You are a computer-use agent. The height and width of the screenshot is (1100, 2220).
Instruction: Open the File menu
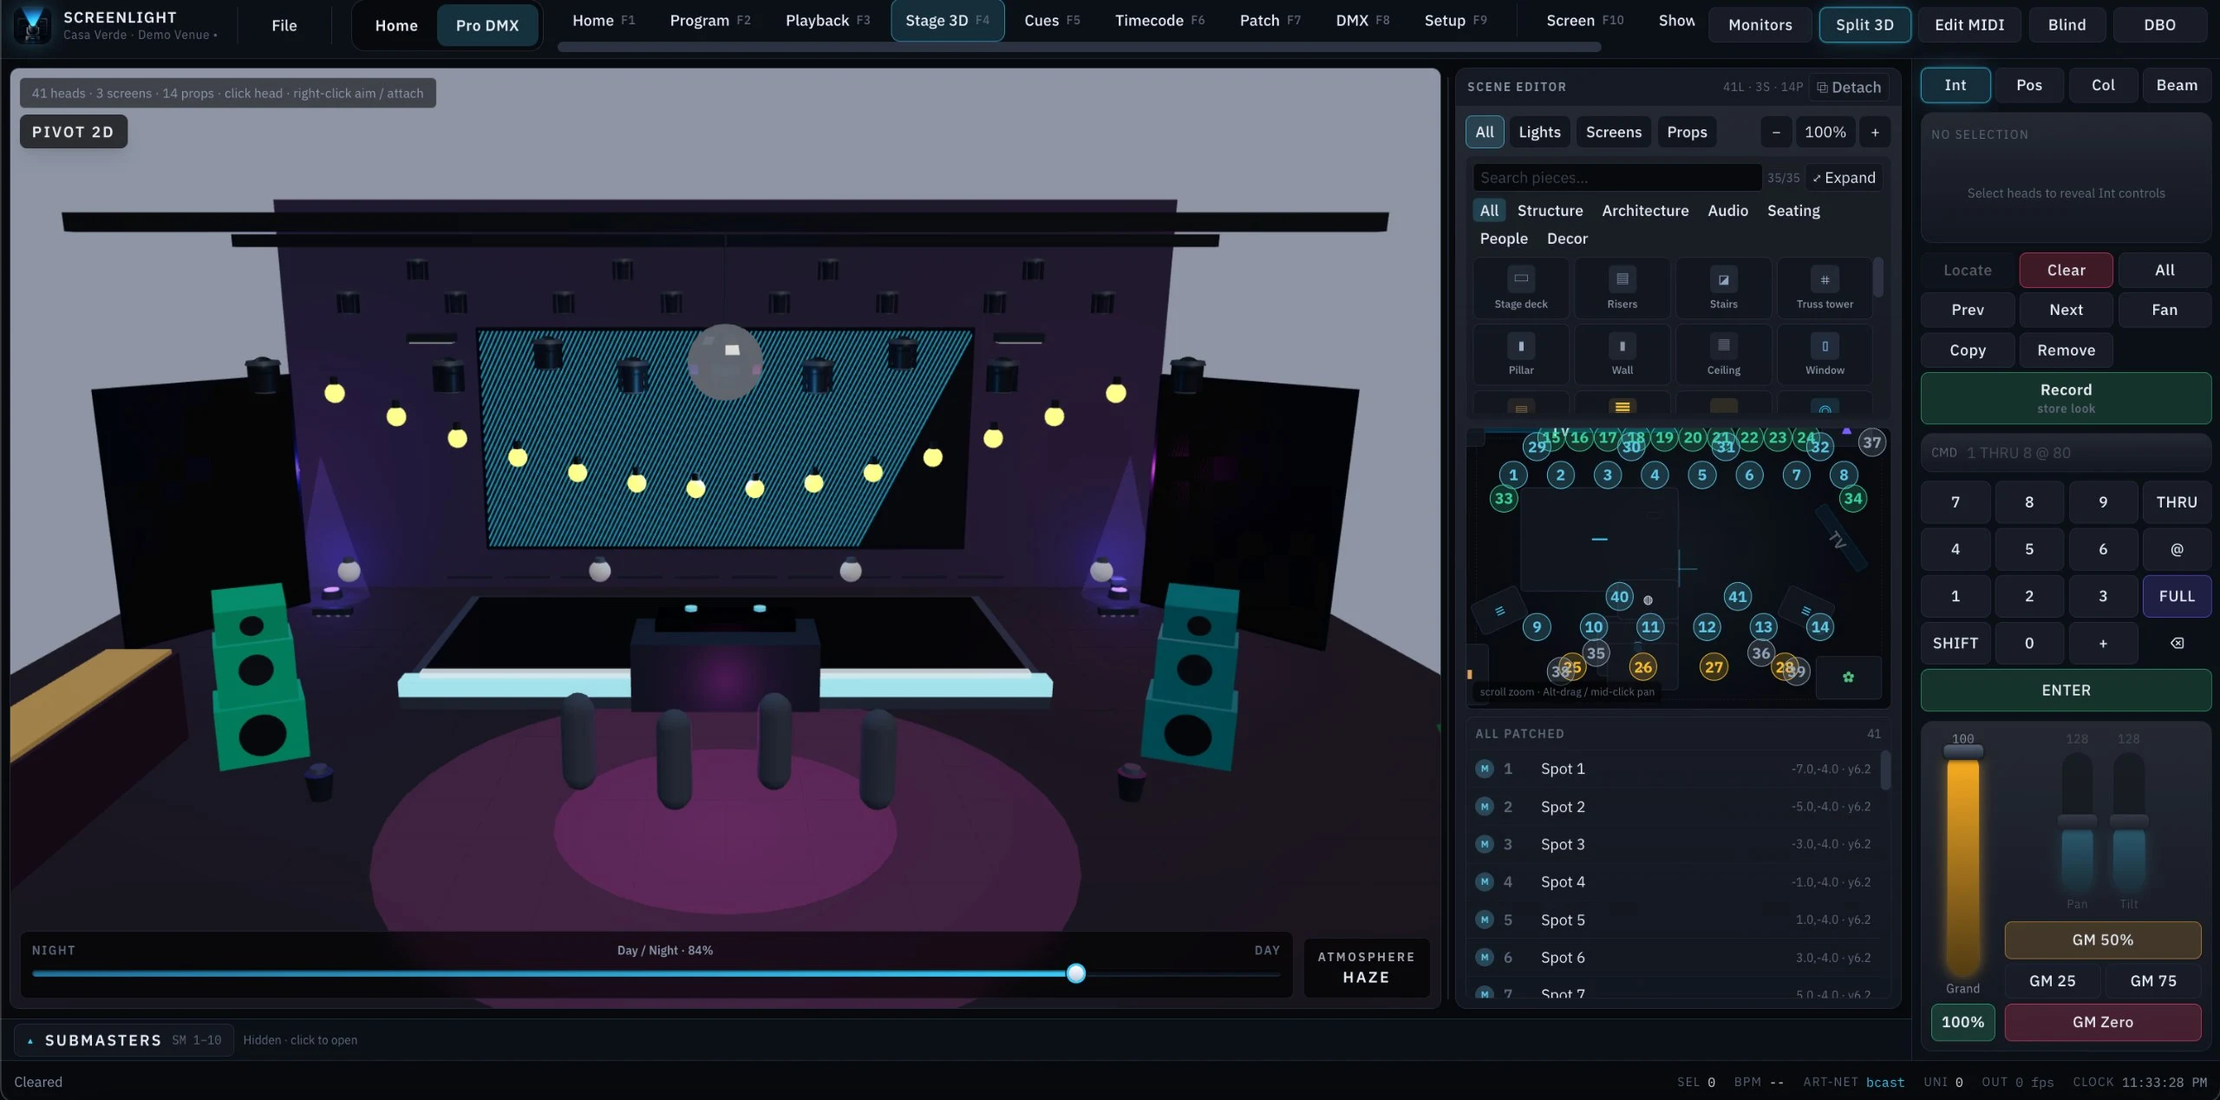[x=284, y=25]
